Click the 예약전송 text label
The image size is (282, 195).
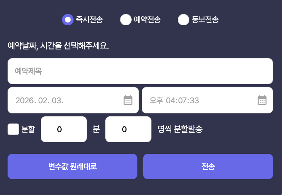[x=147, y=19]
